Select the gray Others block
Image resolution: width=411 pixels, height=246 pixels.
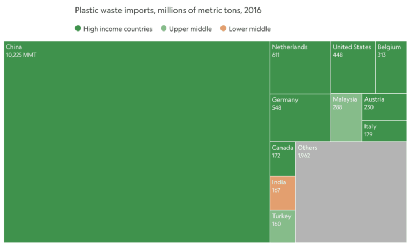tap(351, 193)
